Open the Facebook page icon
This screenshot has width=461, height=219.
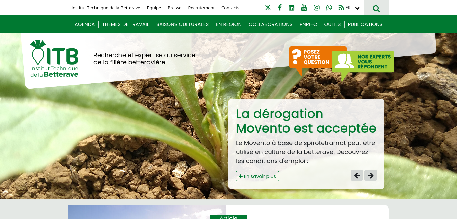280,8
